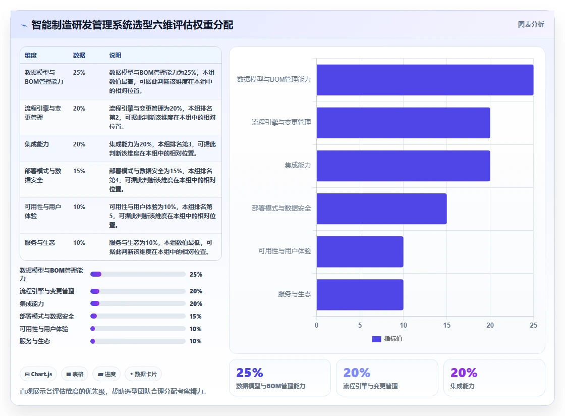Toggle the 指标值 legend swatch
The image size is (565, 416).
[x=376, y=339]
